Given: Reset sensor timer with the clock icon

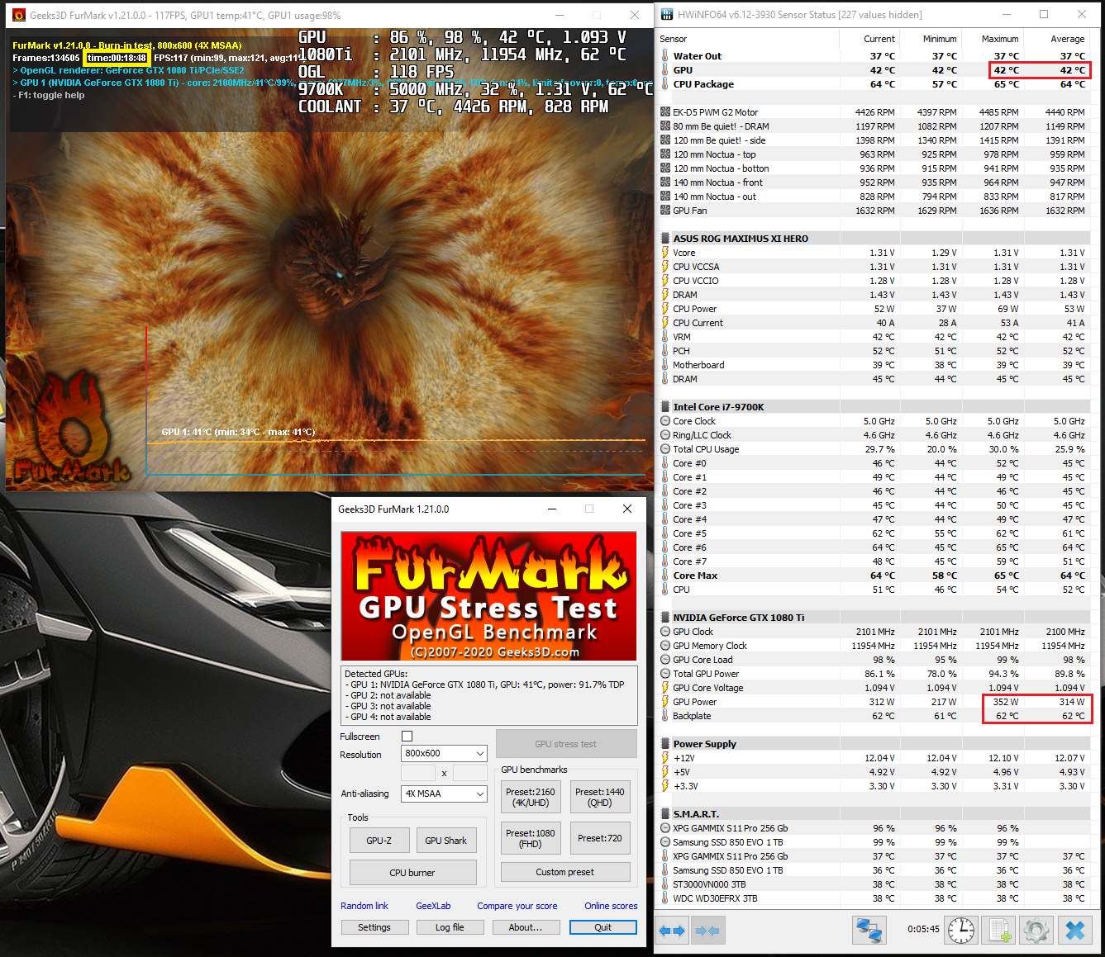Looking at the screenshot, I should point(960,930).
